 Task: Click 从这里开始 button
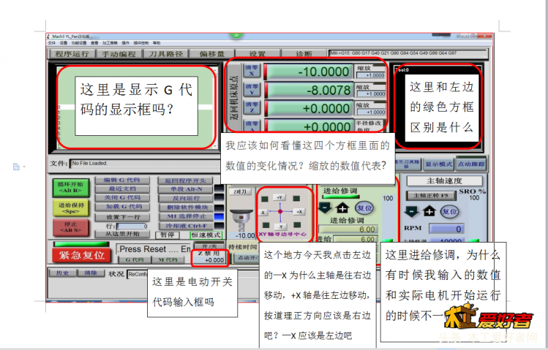(x=122, y=234)
